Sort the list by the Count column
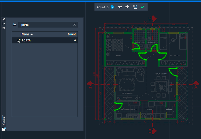Screen dimensions: 201x139 click(72, 34)
